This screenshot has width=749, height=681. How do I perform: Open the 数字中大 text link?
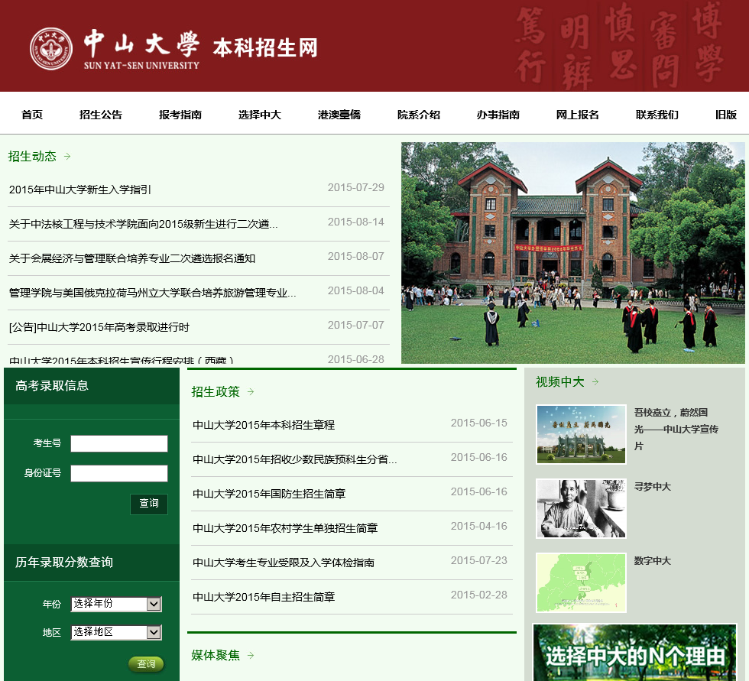(x=653, y=561)
